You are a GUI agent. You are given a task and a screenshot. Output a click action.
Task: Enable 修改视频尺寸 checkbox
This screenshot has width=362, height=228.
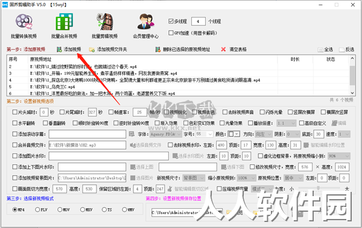252,167
